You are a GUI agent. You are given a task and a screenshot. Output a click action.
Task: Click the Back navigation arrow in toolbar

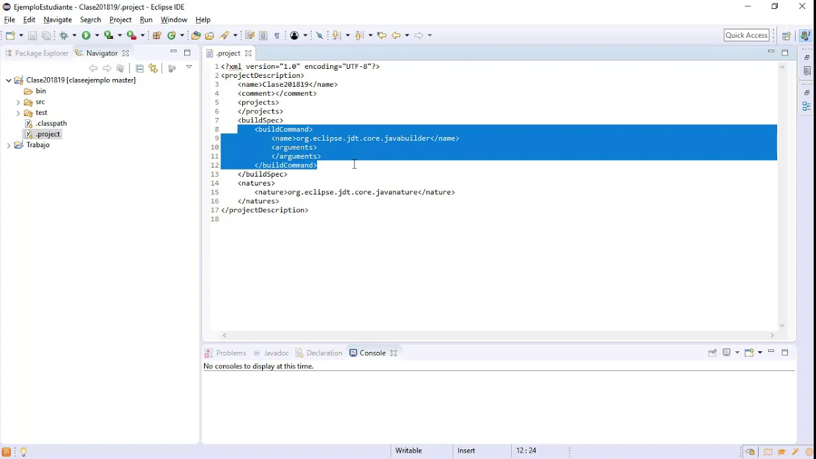point(397,36)
